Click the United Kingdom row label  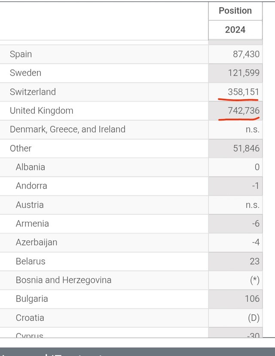41,111
